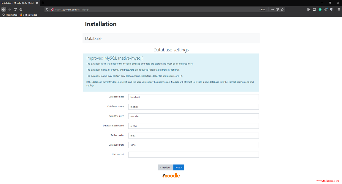Click the empty Unix socket field
The height and width of the screenshot is (184, 342).
[x=194, y=155]
